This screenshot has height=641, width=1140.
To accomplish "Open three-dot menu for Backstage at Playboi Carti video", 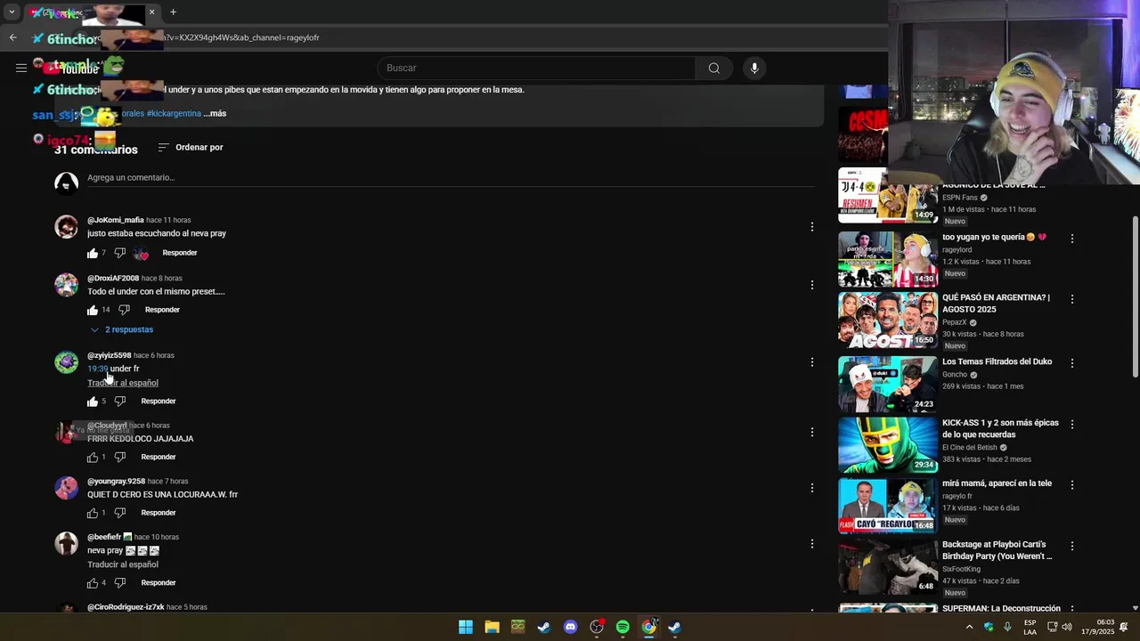I will [x=1071, y=546].
